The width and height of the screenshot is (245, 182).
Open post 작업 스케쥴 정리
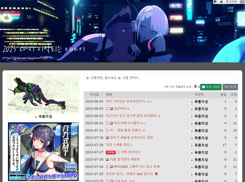point(118,145)
